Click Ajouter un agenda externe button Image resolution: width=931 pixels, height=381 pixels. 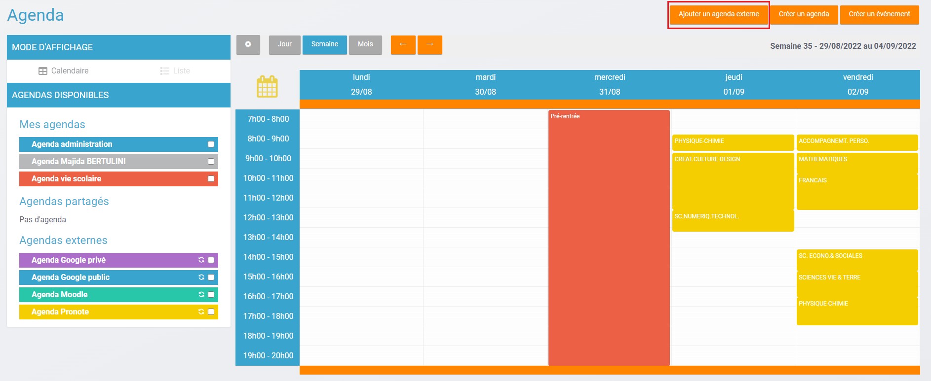click(x=718, y=14)
